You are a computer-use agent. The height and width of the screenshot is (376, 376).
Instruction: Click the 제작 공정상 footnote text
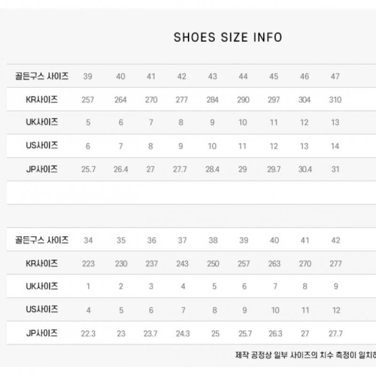pyautogui.click(x=305, y=355)
